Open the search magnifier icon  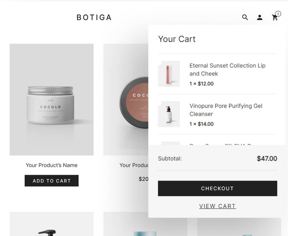(x=245, y=17)
